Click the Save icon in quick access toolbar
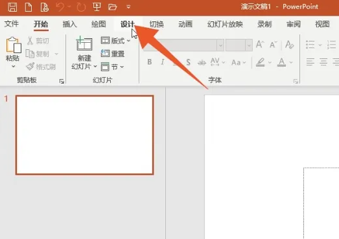 [x=12, y=7]
